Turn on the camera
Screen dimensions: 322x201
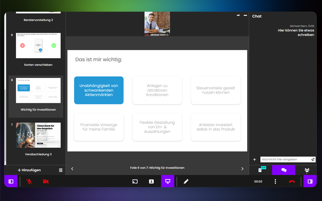(45, 181)
